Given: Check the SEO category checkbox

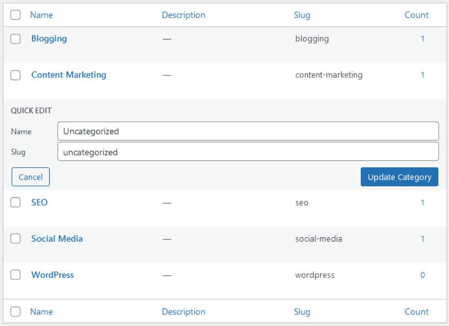Looking at the screenshot, I should (x=16, y=203).
